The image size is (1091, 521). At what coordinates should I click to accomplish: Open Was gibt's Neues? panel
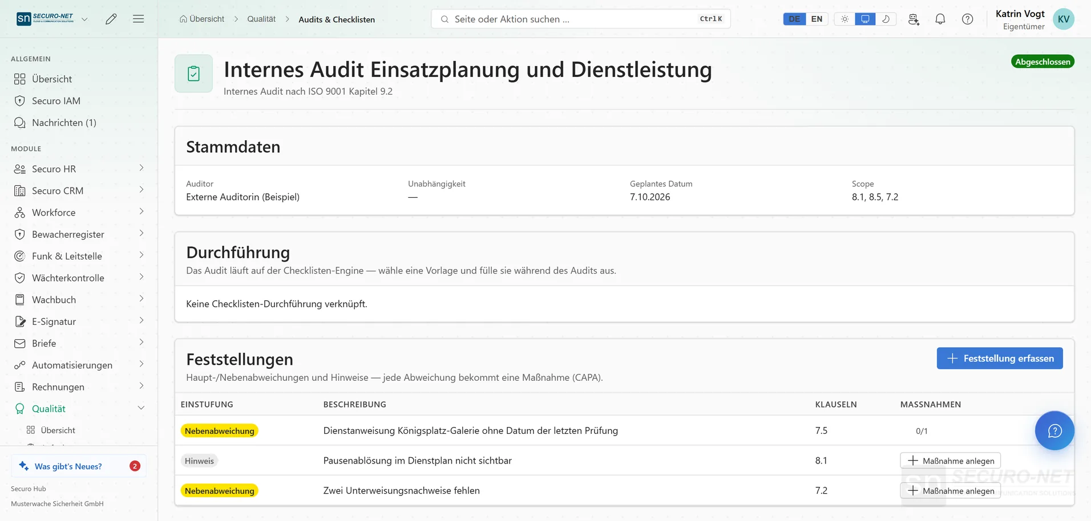[79, 466]
